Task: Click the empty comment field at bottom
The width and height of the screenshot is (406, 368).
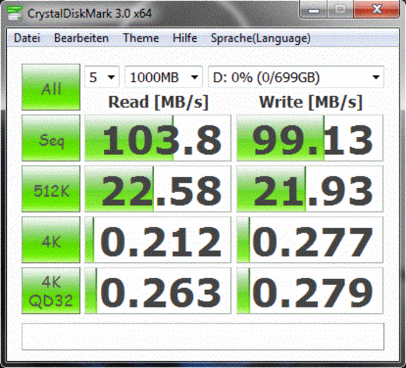Action: 203,337
